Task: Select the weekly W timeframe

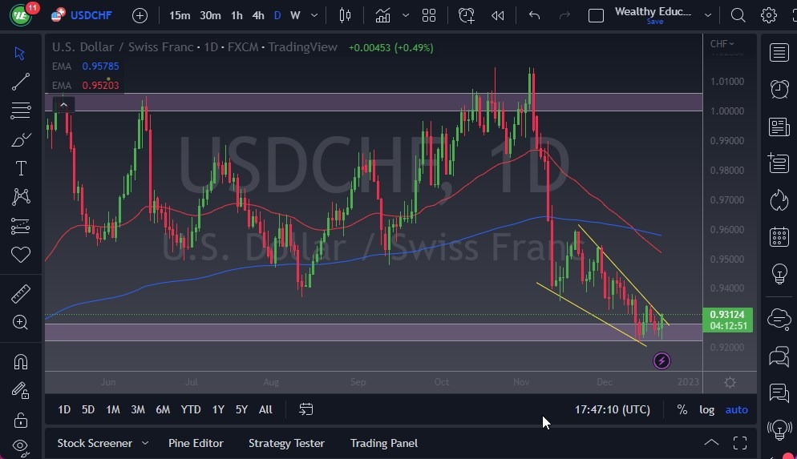Action: [x=295, y=16]
